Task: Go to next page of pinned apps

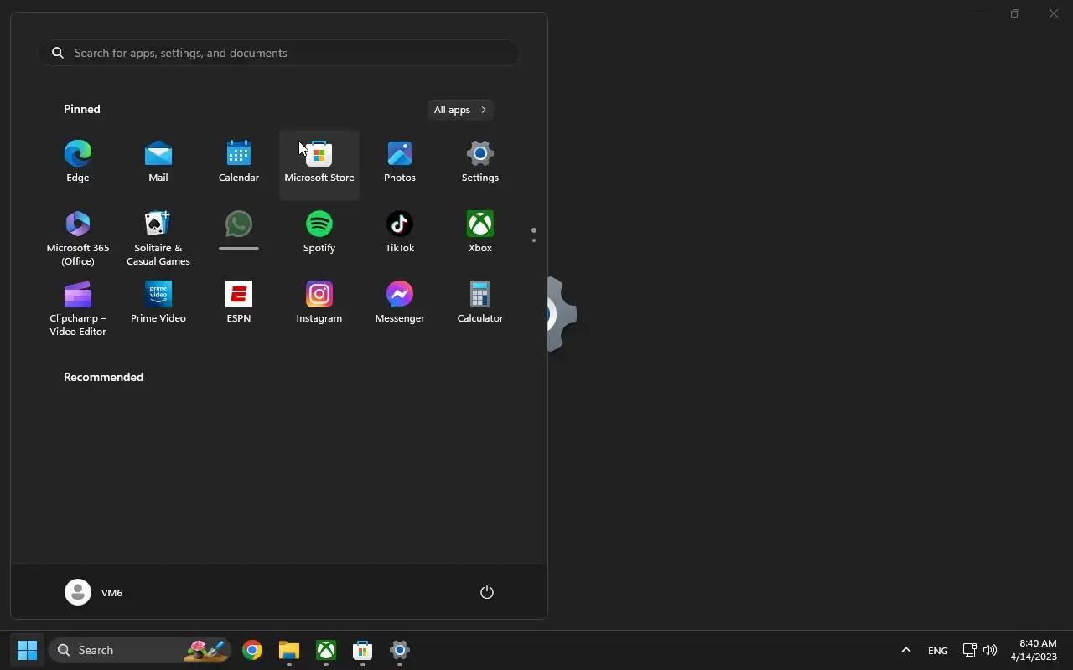Action: 534,241
